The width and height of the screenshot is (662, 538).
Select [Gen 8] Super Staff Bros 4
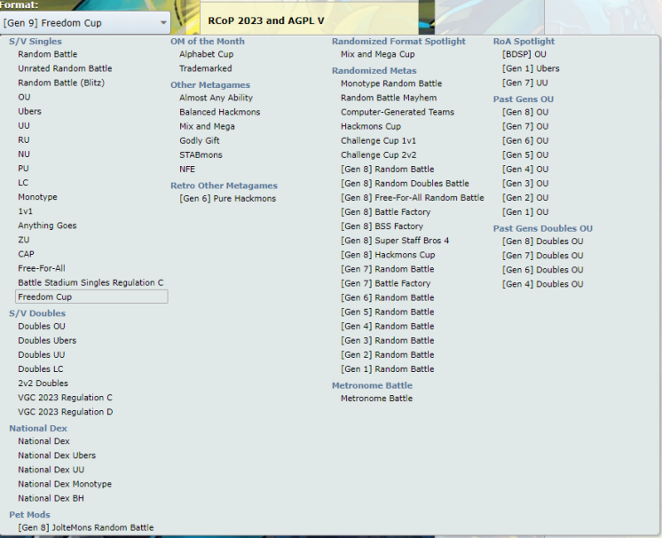point(395,241)
